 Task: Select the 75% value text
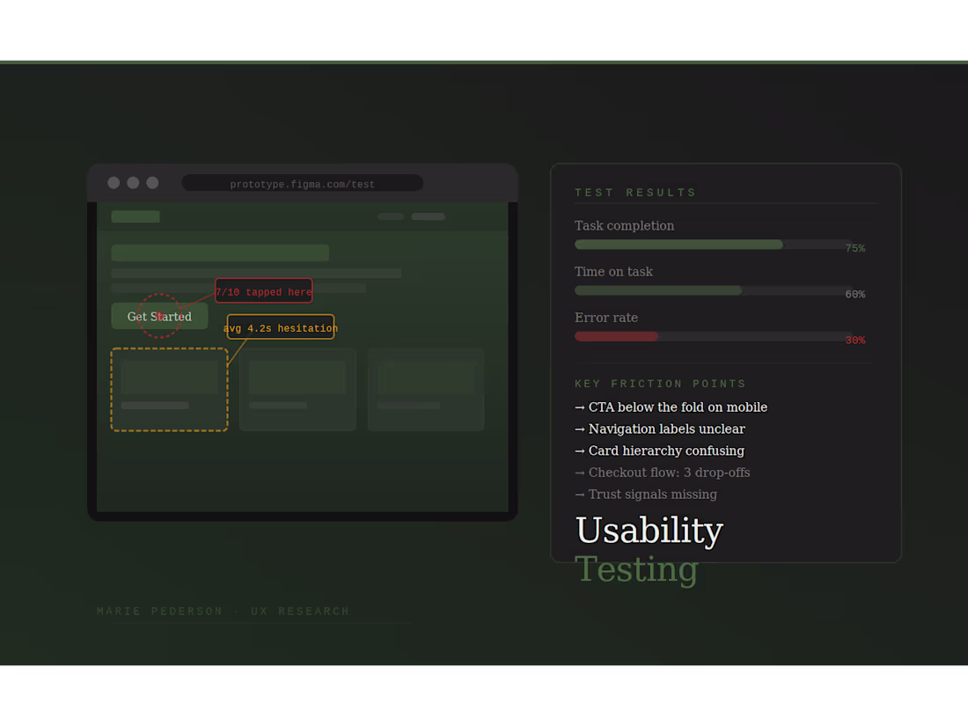(x=855, y=248)
